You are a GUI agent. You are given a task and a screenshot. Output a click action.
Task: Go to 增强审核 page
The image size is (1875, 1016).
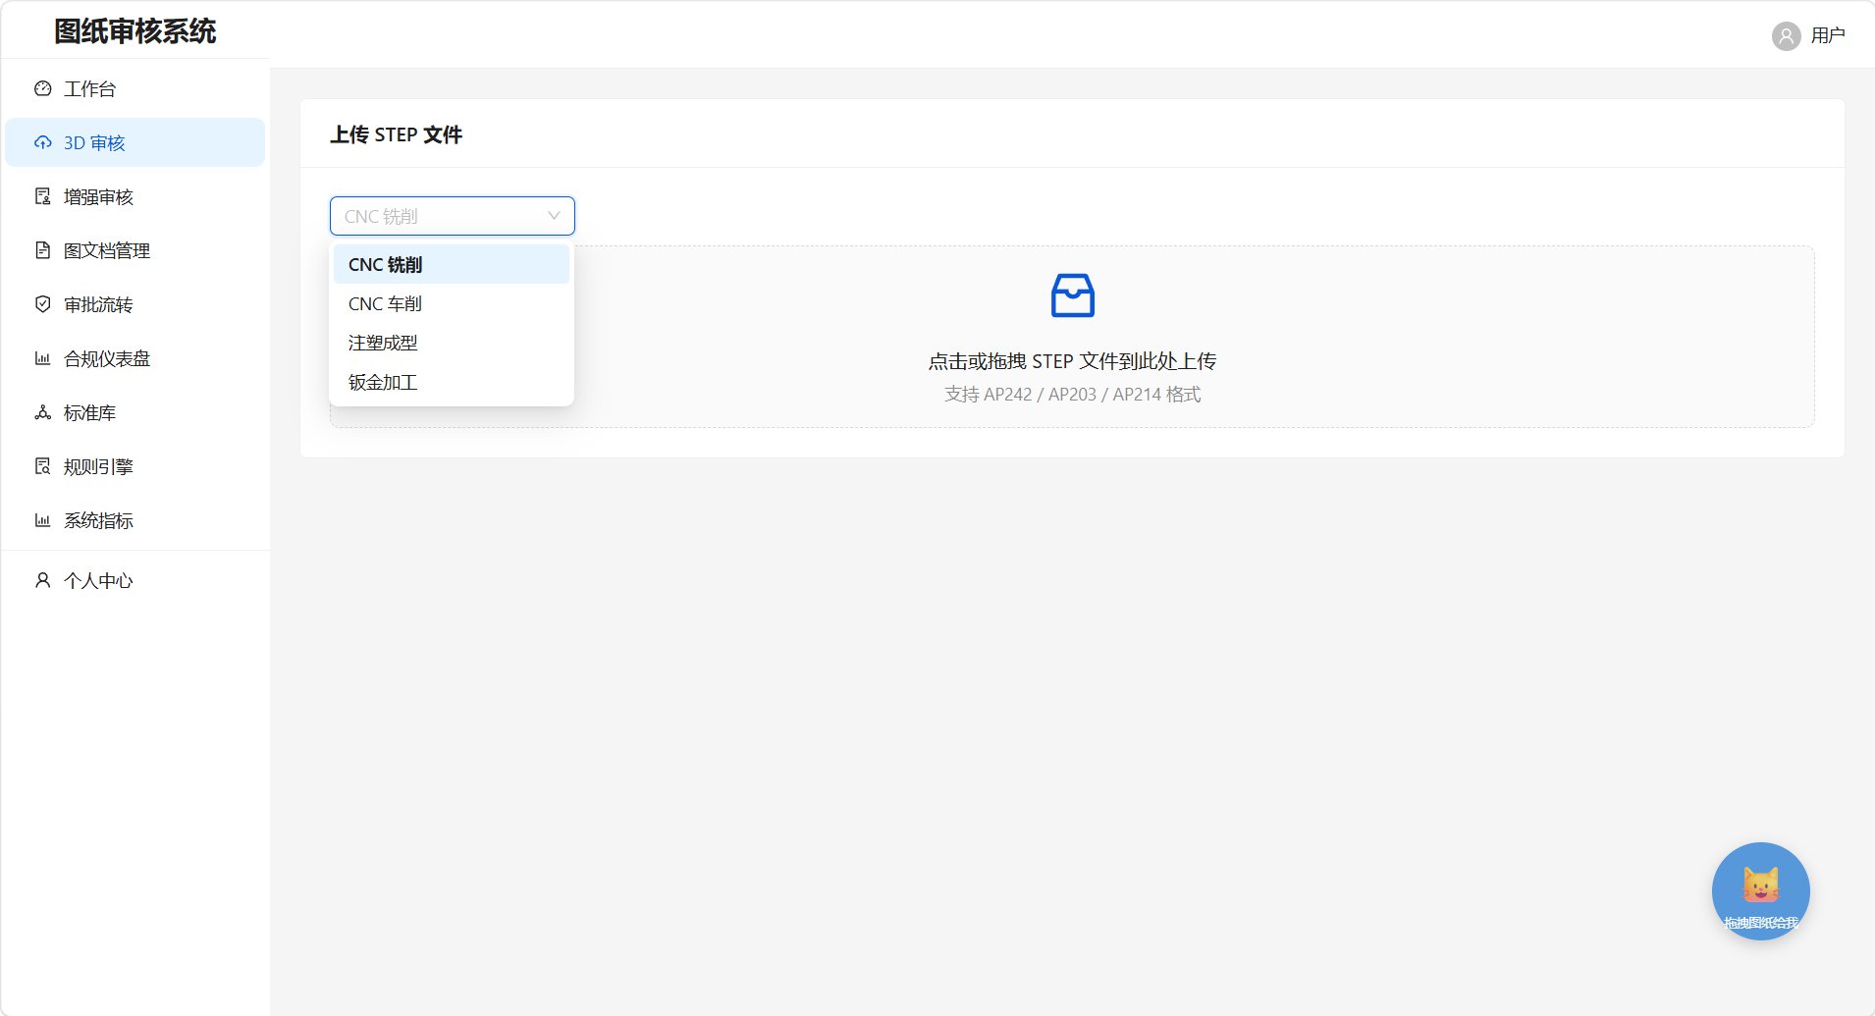coord(134,196)
